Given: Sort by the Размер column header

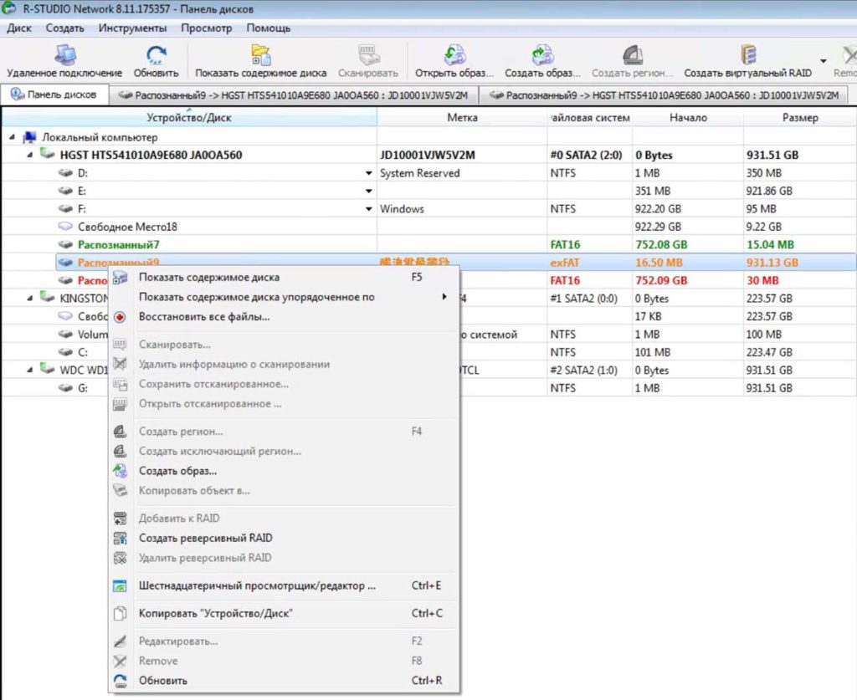Looking at the screenshot, I should 800,117.
